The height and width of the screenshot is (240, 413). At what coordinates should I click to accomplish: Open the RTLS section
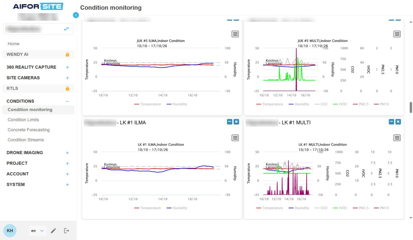coord(38,88)
